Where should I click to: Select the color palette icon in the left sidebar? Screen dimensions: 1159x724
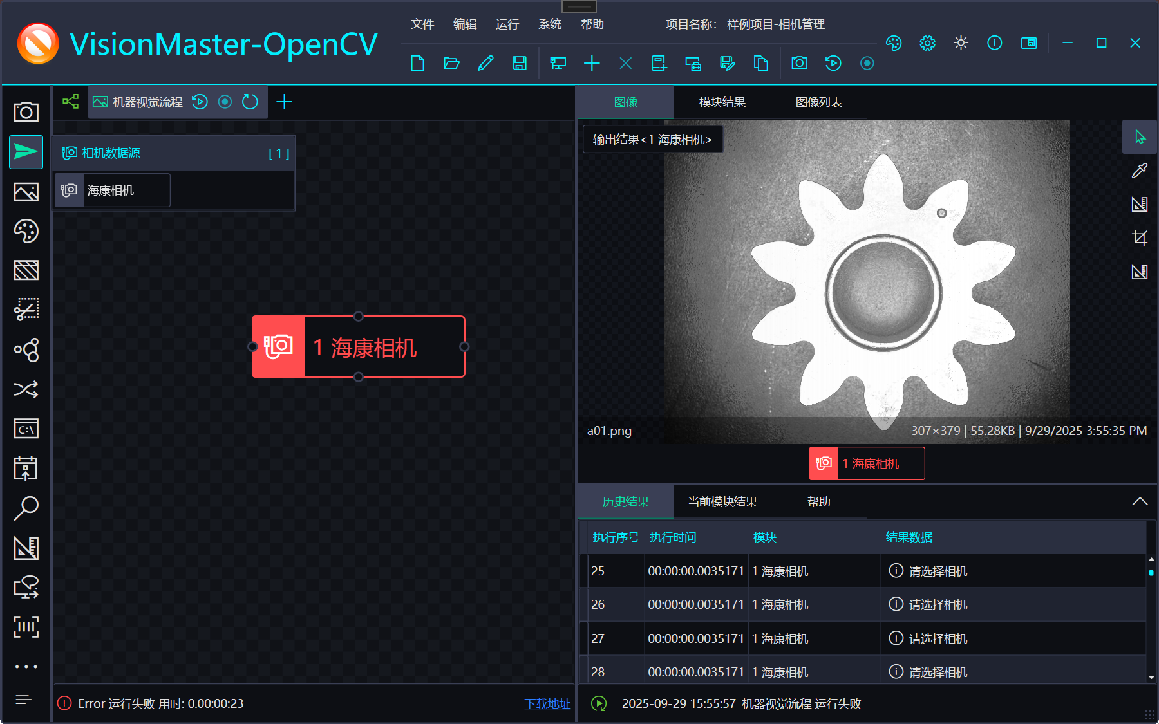click(x=26, y=231)
